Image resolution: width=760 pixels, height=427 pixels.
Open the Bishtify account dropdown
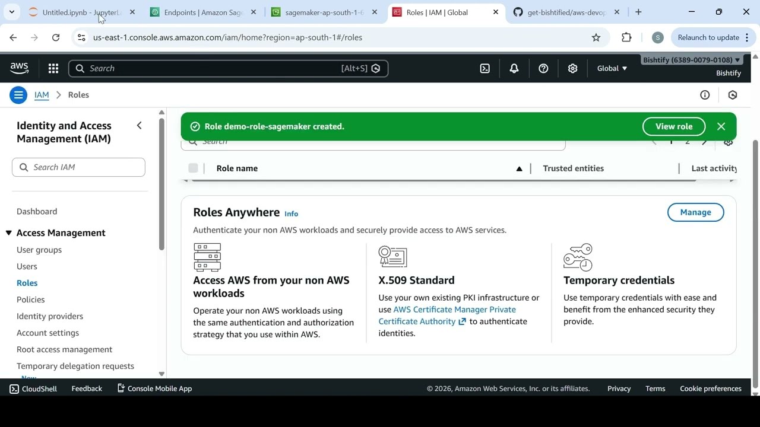(692, 60)
